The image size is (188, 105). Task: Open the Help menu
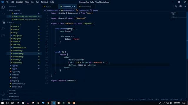pyautogui.click(x=52, y=2)
